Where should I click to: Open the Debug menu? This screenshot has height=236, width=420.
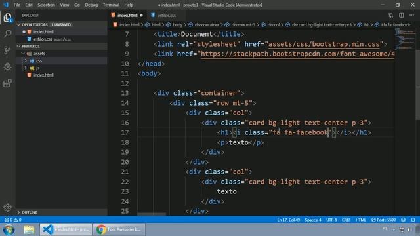[91, 5]
